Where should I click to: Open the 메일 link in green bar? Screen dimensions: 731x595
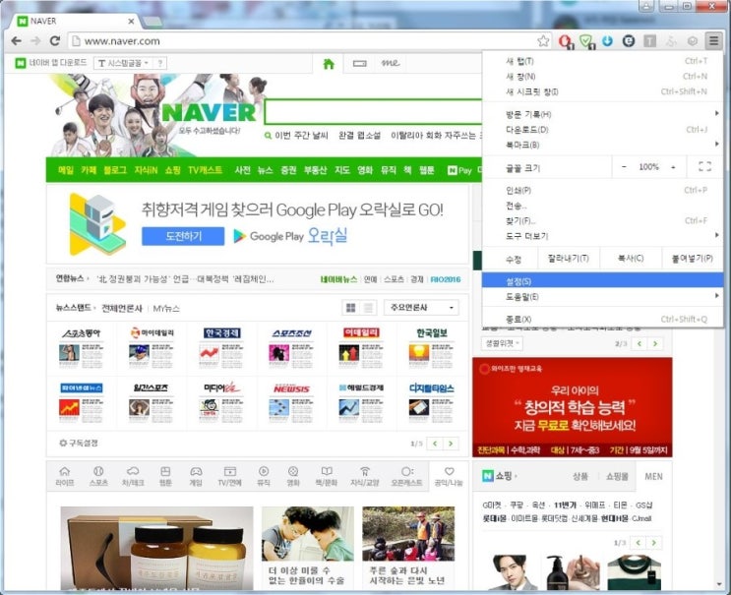[66, 170]
